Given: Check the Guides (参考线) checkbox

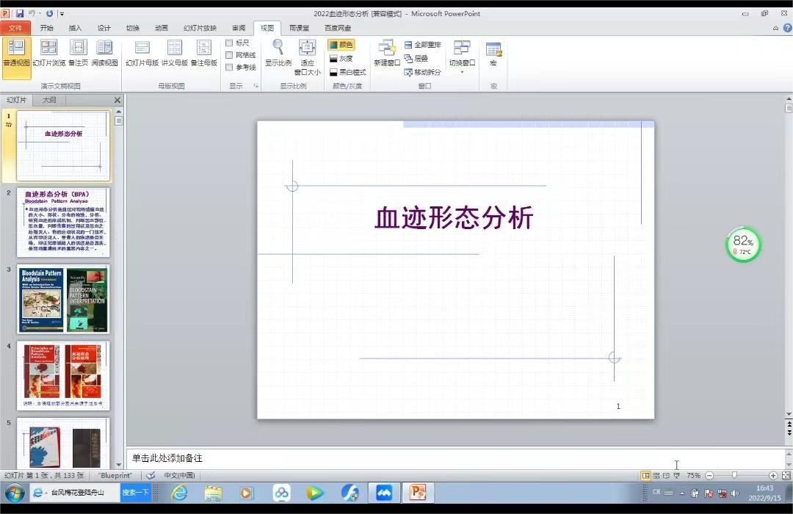Looking at the screenshot, I should [230, 68].
